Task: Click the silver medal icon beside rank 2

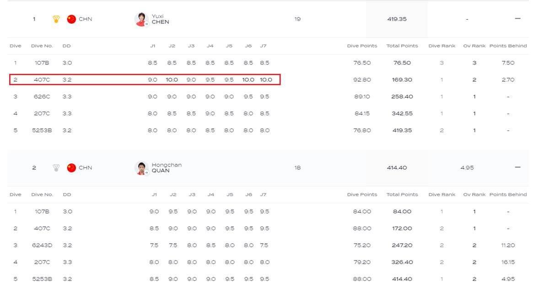Action: tap(56, 168)
